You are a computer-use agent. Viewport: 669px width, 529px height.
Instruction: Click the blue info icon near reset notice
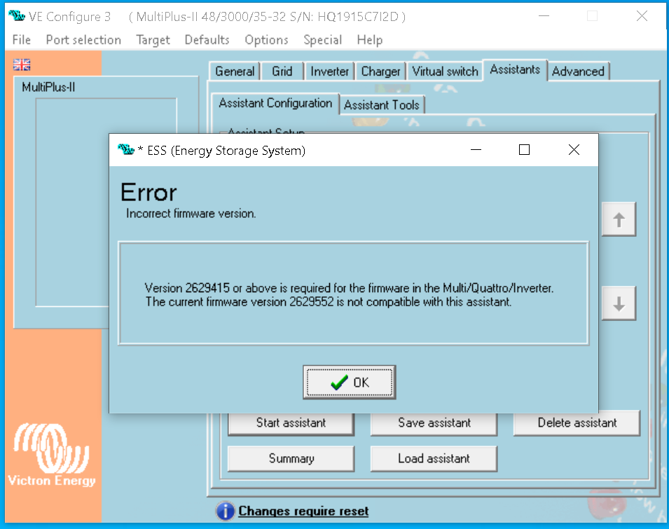(x=226, y=511)
